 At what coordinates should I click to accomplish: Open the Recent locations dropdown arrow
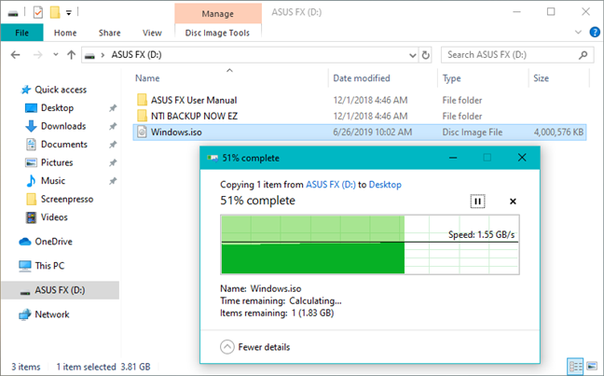click(56, 55)
